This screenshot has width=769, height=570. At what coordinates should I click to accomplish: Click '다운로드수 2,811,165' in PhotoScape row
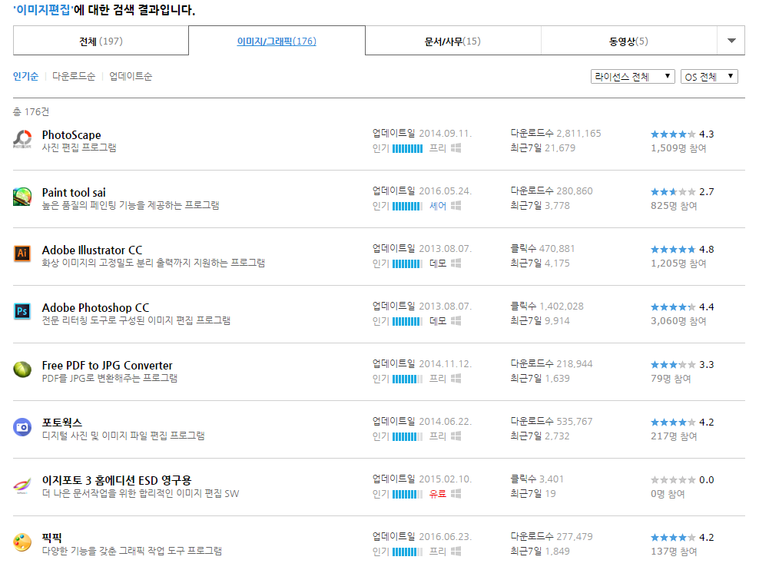[x=555, y=134]
